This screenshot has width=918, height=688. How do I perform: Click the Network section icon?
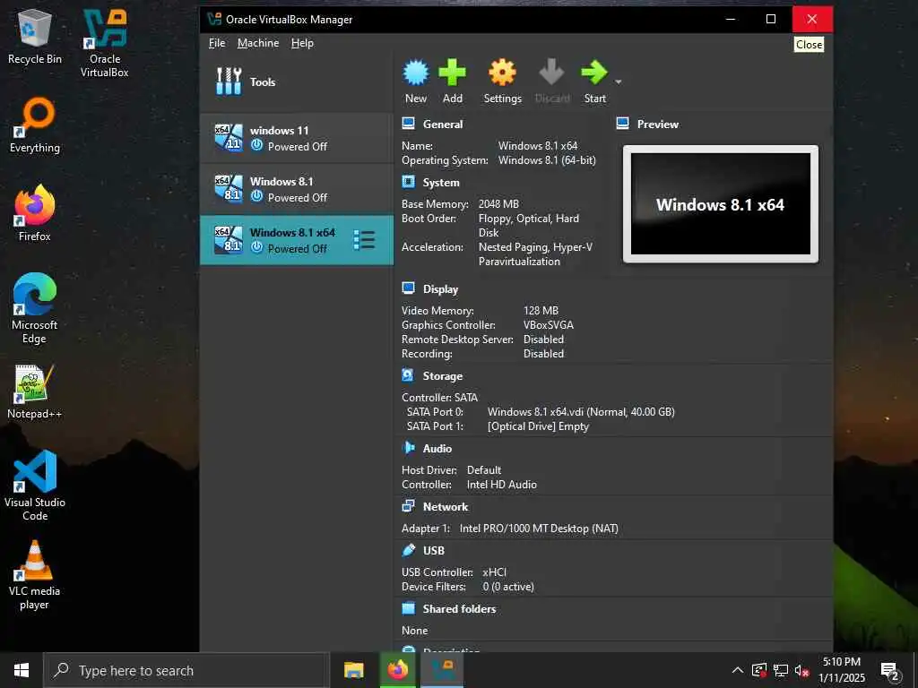(408, 507)
